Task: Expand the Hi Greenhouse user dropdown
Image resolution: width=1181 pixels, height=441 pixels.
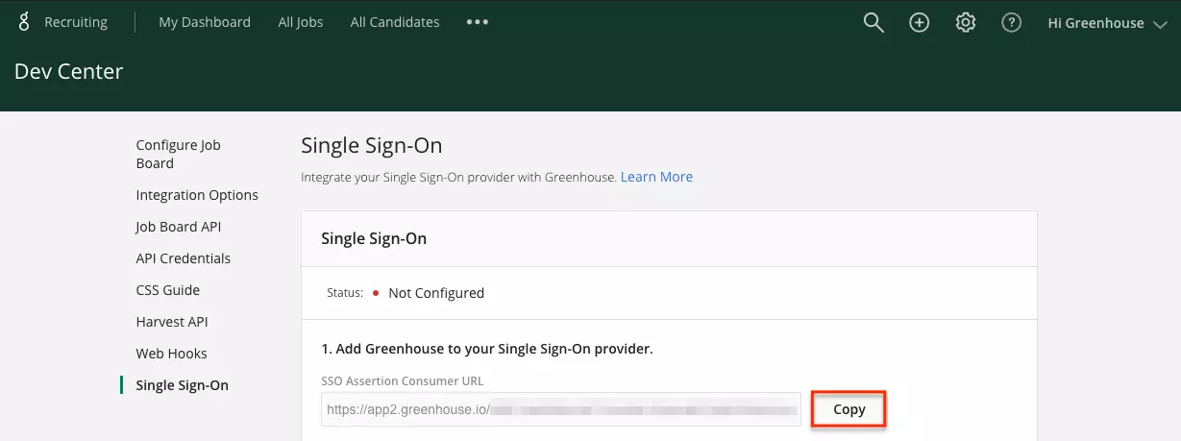Action: click(x=1107, y=23)
